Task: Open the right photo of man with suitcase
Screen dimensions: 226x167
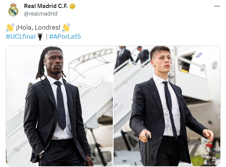Action: click(167, 106)
